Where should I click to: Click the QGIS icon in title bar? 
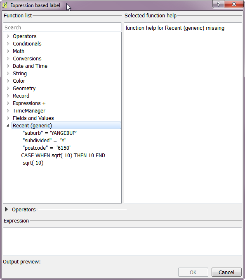coord(5,5)
